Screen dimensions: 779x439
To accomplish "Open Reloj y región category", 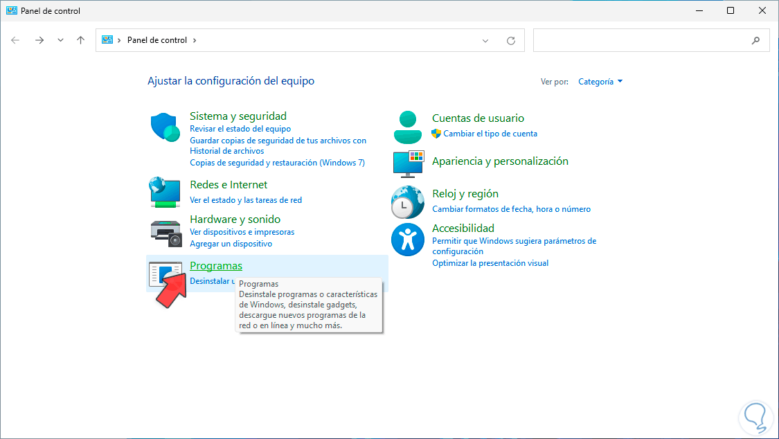I will (465, 194).
